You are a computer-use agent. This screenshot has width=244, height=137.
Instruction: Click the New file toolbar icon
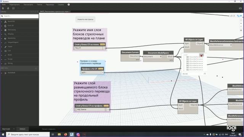tap(3, 8)
